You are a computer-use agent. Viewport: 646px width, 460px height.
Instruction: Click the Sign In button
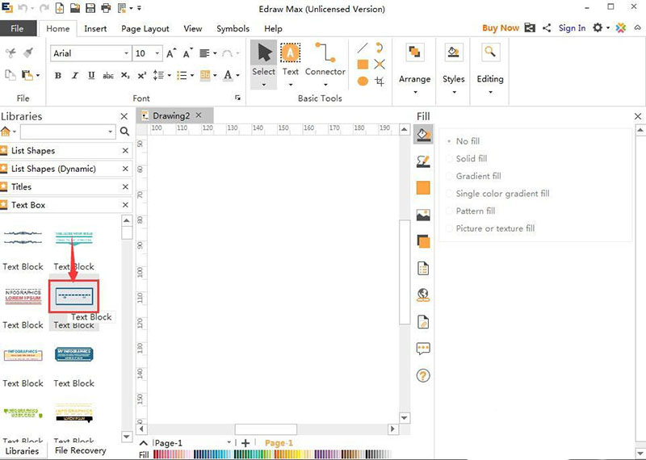(572, 28)
